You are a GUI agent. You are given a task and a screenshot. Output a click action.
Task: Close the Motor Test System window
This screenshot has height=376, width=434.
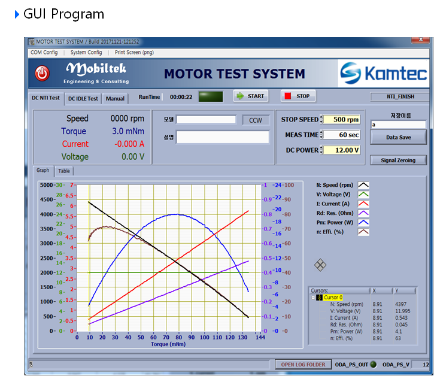coord(421,40)
